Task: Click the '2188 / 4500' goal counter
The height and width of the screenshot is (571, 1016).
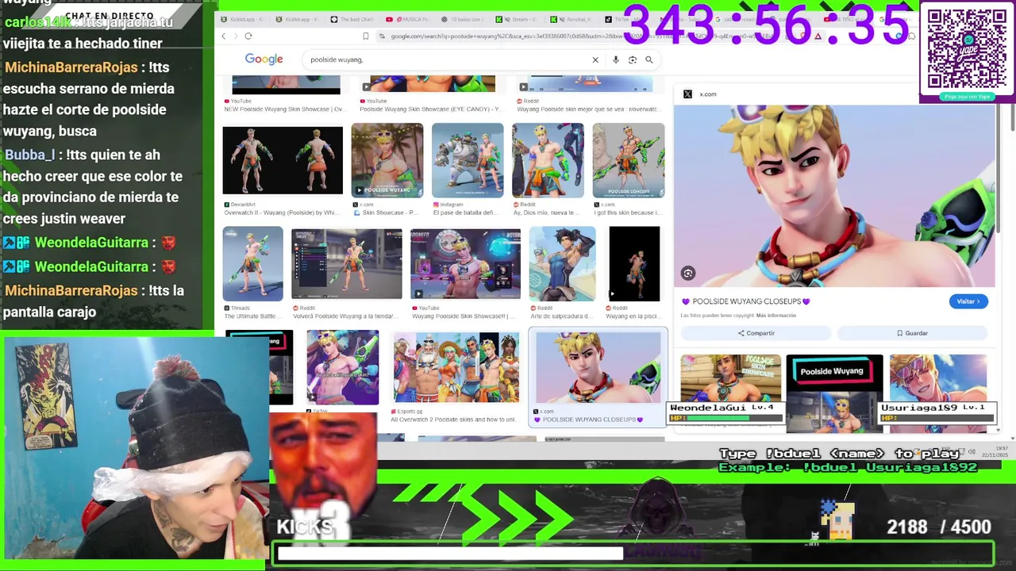Action: click(939, 527)
